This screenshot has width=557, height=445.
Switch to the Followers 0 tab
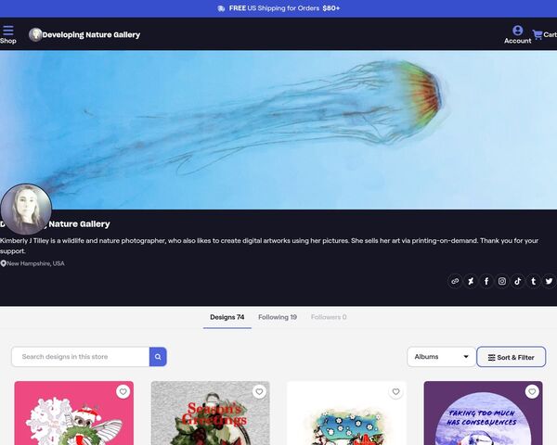(329, 317)
